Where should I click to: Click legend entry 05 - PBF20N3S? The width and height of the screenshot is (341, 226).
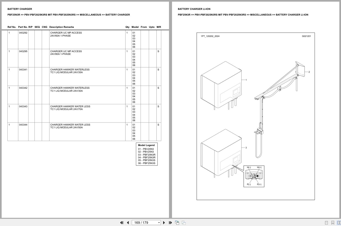tap(147, 160)
